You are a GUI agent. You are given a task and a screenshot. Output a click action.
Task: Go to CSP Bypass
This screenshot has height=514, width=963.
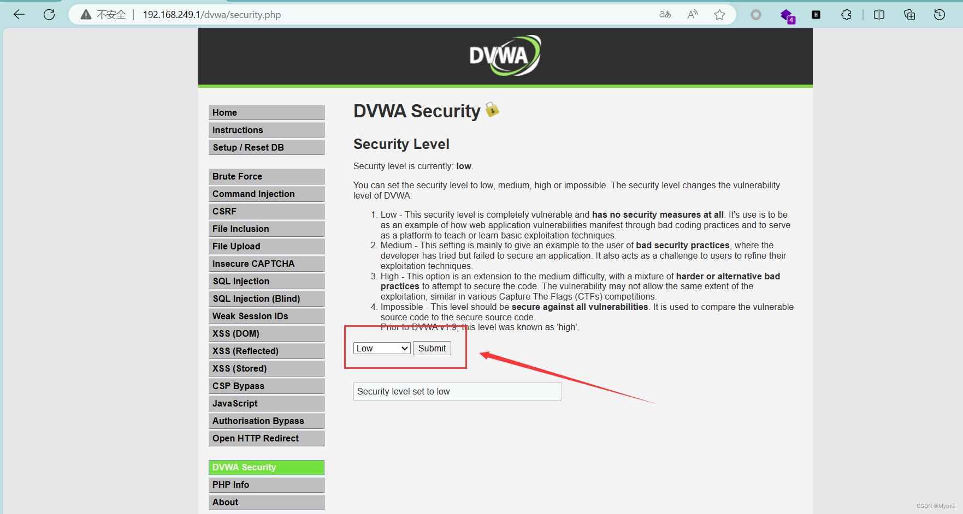[x=267, y=386]
